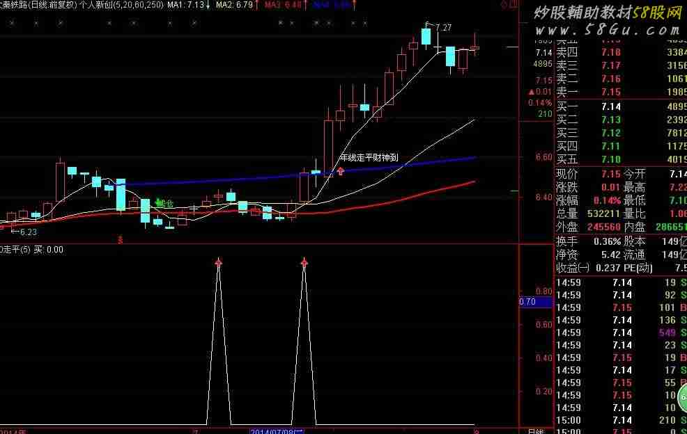687x434 pixels.
Task: Select the 卖二 7.16 ask row
Action: click(621, 79)
